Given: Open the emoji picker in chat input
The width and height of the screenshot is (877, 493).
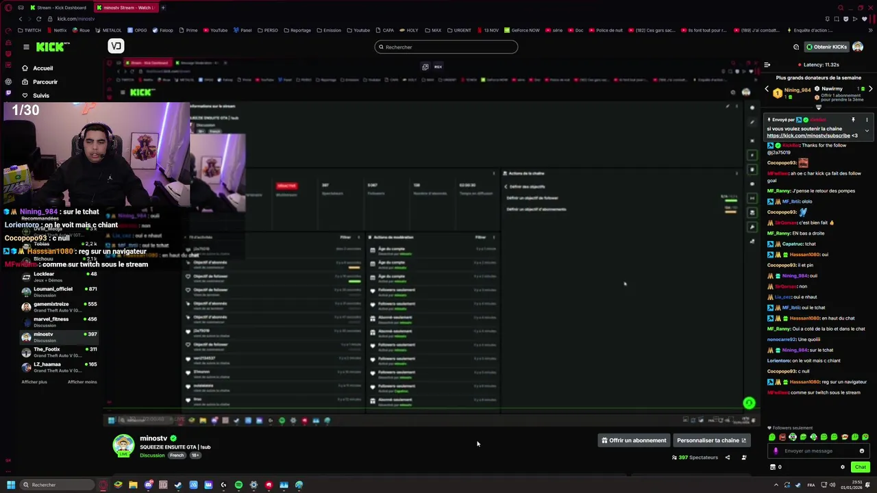Looking at the screenshot, I should tap(862, 451).
